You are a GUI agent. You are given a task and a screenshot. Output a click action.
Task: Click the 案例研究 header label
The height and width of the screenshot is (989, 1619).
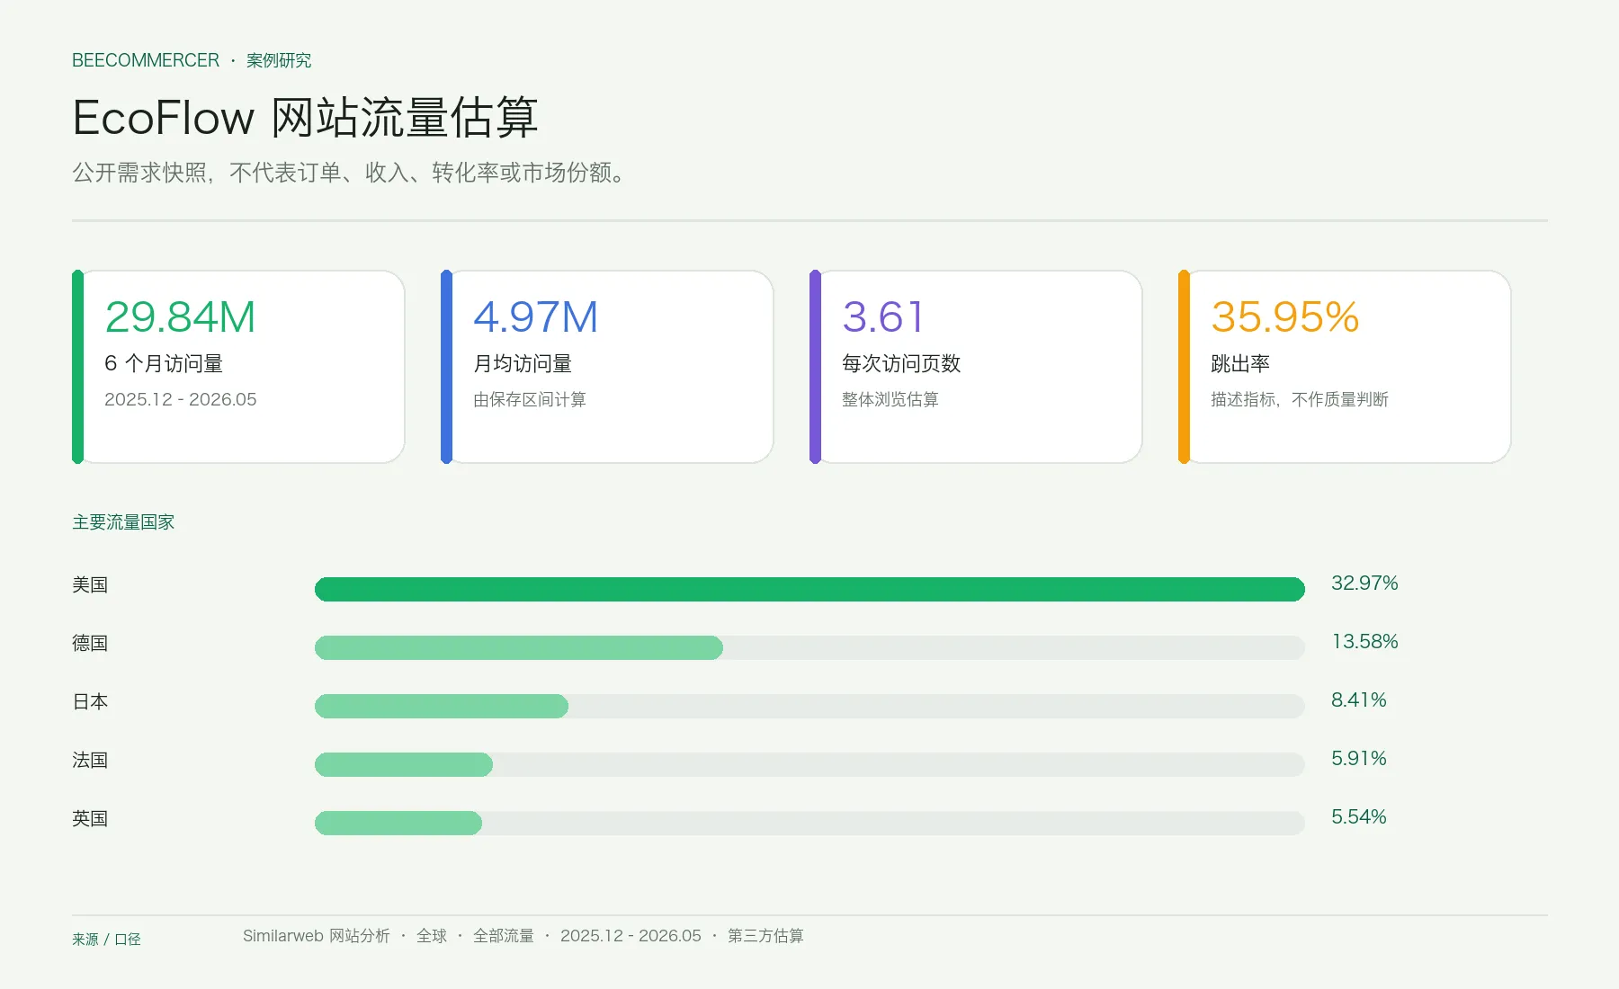279,60
